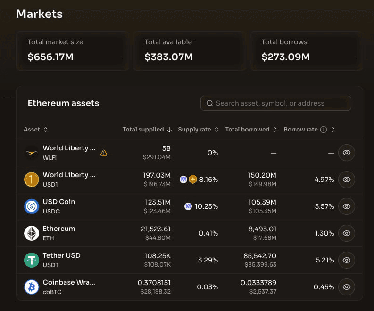
Task: View details for the WLFI market
Action: tap(347, 153)
